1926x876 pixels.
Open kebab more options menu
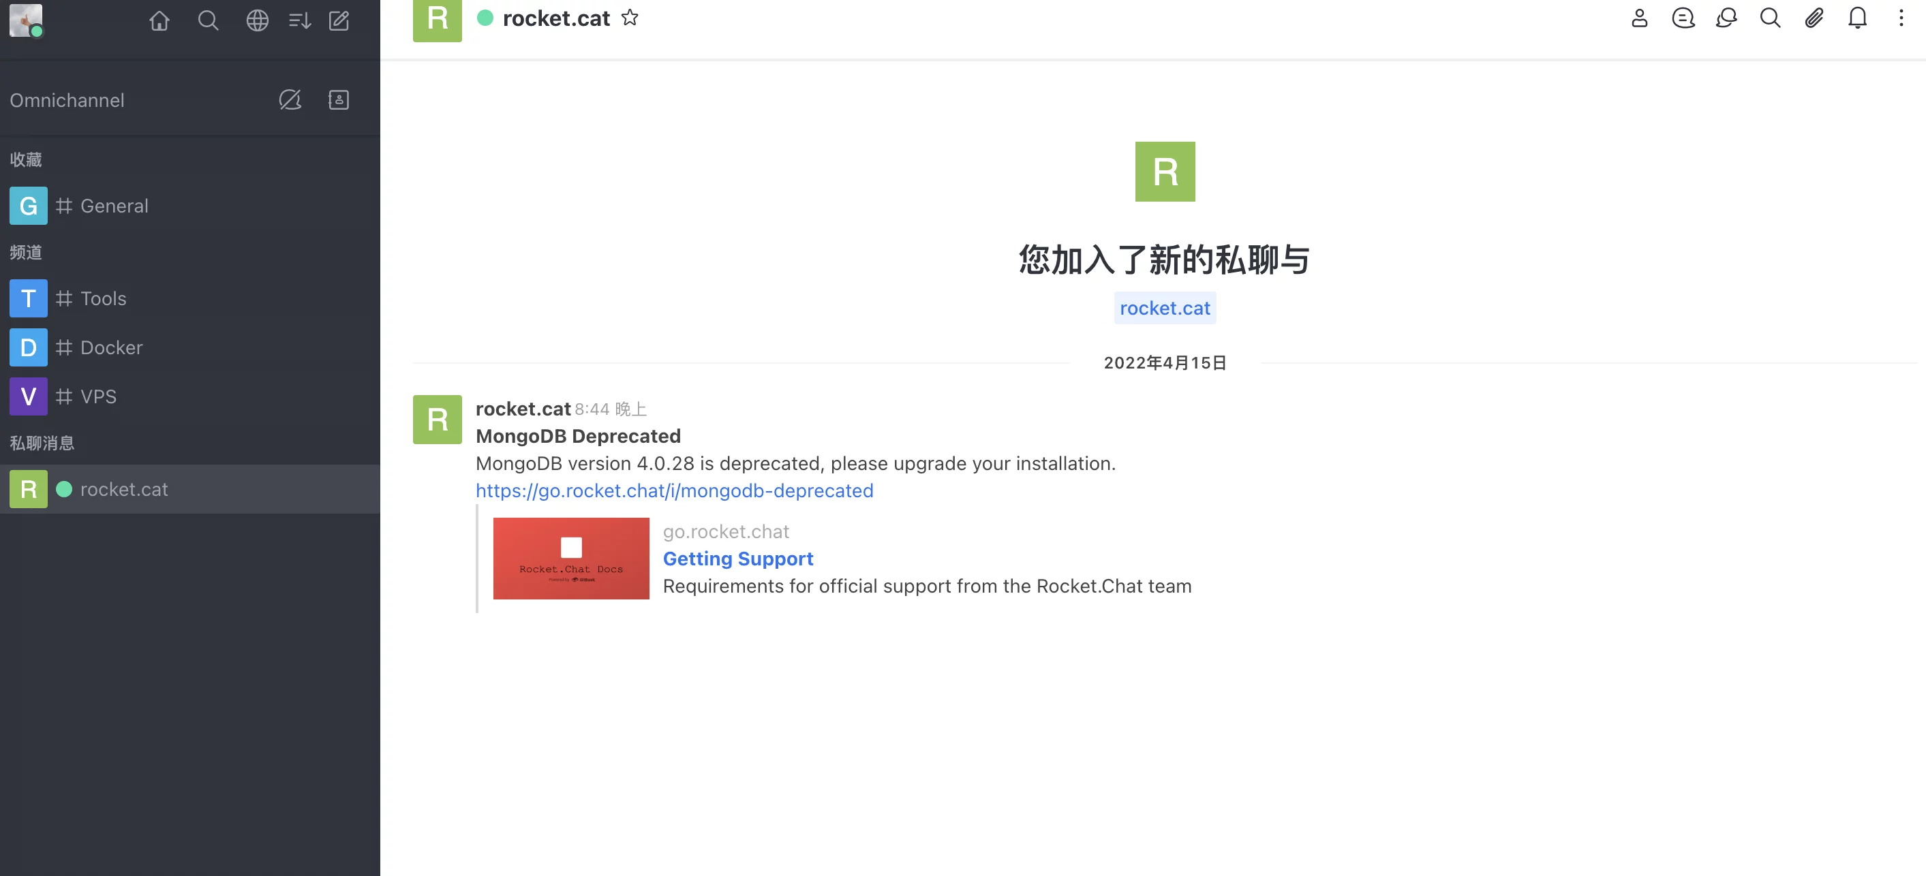[1901, 18]
